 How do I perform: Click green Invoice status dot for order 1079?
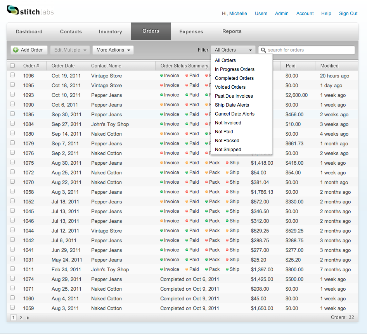point(161,143)
